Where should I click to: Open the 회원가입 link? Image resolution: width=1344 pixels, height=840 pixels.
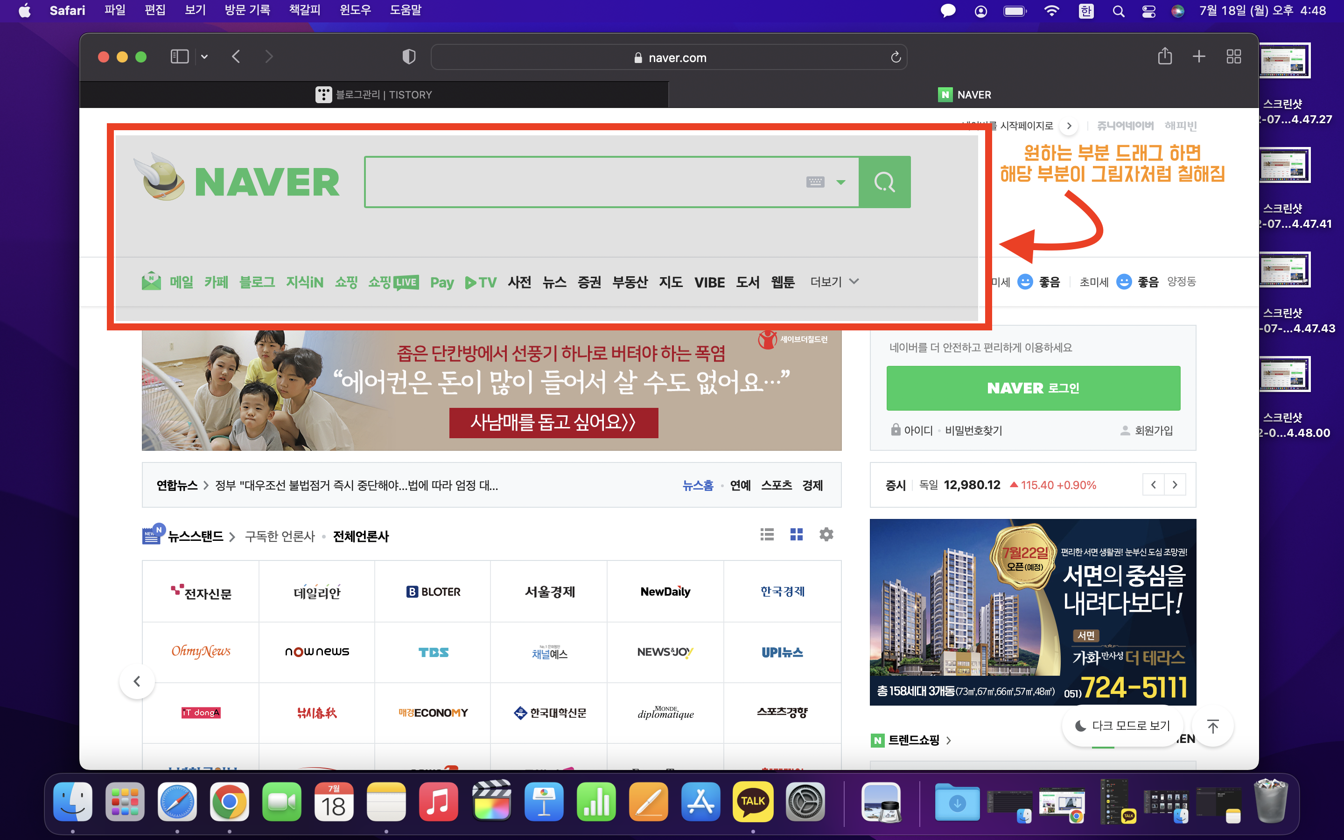pyautogui.click(x=1153, y=431)
